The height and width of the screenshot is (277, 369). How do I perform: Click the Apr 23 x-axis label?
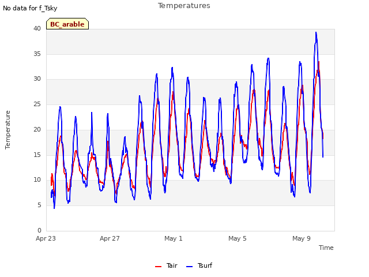pos(46,238)
